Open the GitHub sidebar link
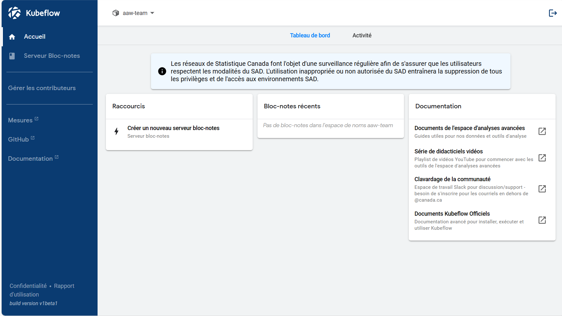This screenshot has width=562, height=316. click(x=18, y=140)
